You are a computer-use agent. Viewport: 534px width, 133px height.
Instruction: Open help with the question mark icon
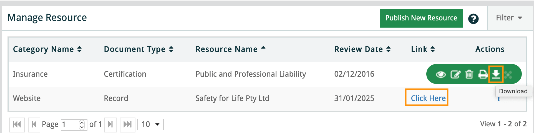click(x=473, y=19)
